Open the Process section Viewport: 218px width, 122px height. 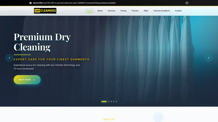coord(135,11)
